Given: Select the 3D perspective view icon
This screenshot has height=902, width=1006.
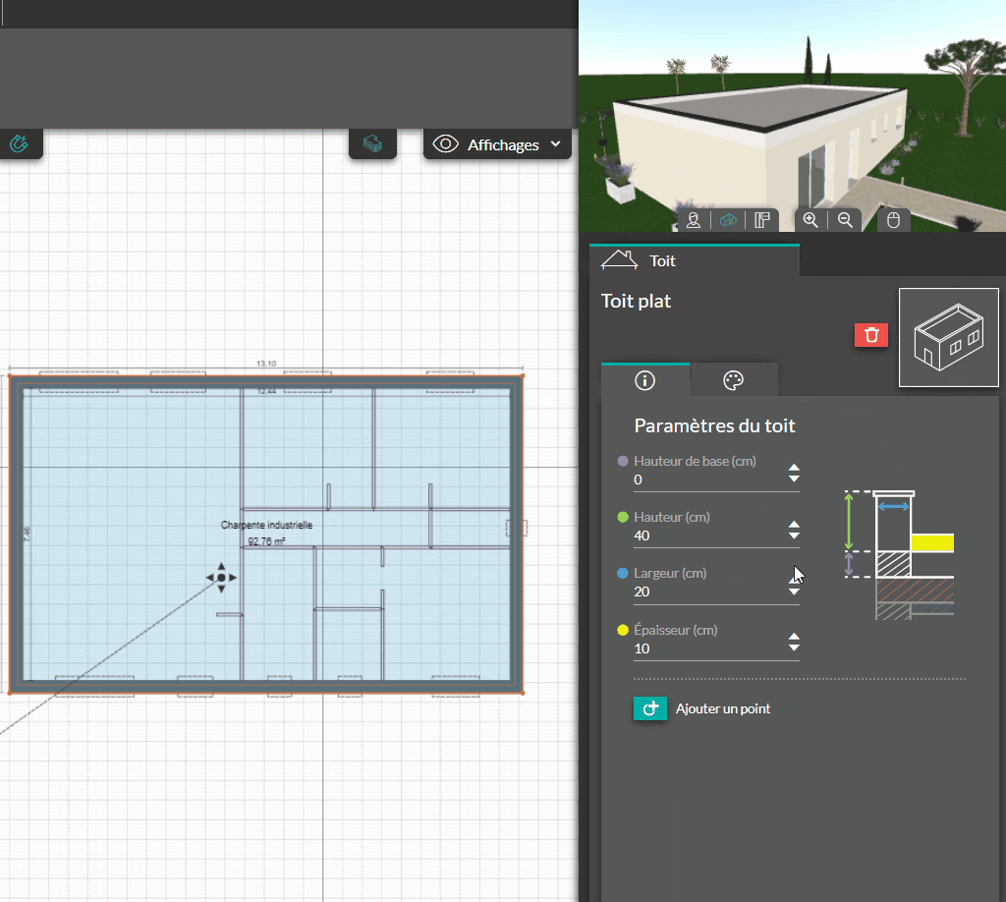Looking at the screenshot, I should (728, 220).
